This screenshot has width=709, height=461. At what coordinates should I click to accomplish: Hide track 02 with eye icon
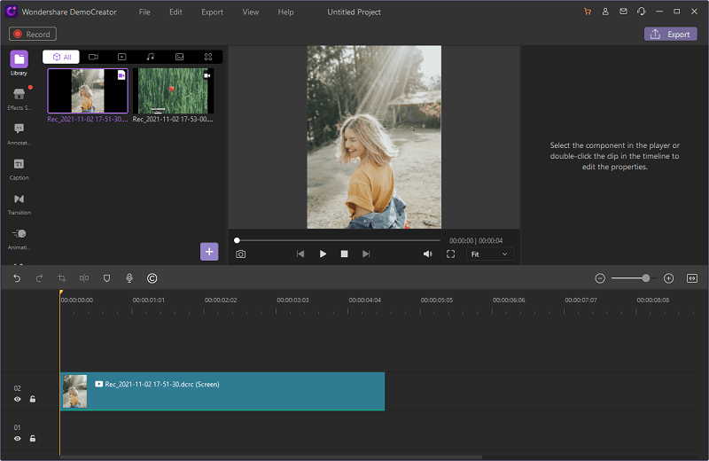click(x=17, y=399)
